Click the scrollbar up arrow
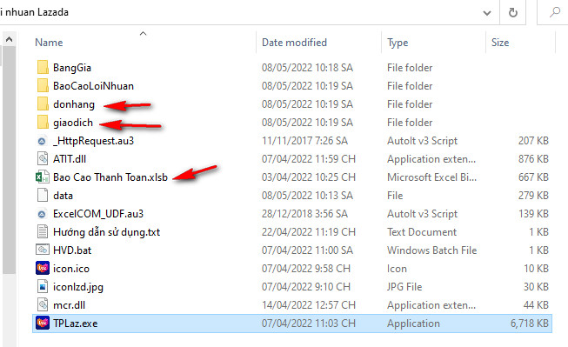Image resolution: width=568 pixels, height=347 pixels. click(x=9, y=39)
